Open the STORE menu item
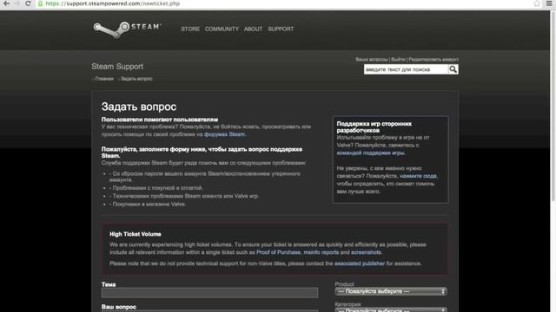Screen dimensions: 556x312 click(190, 29)
